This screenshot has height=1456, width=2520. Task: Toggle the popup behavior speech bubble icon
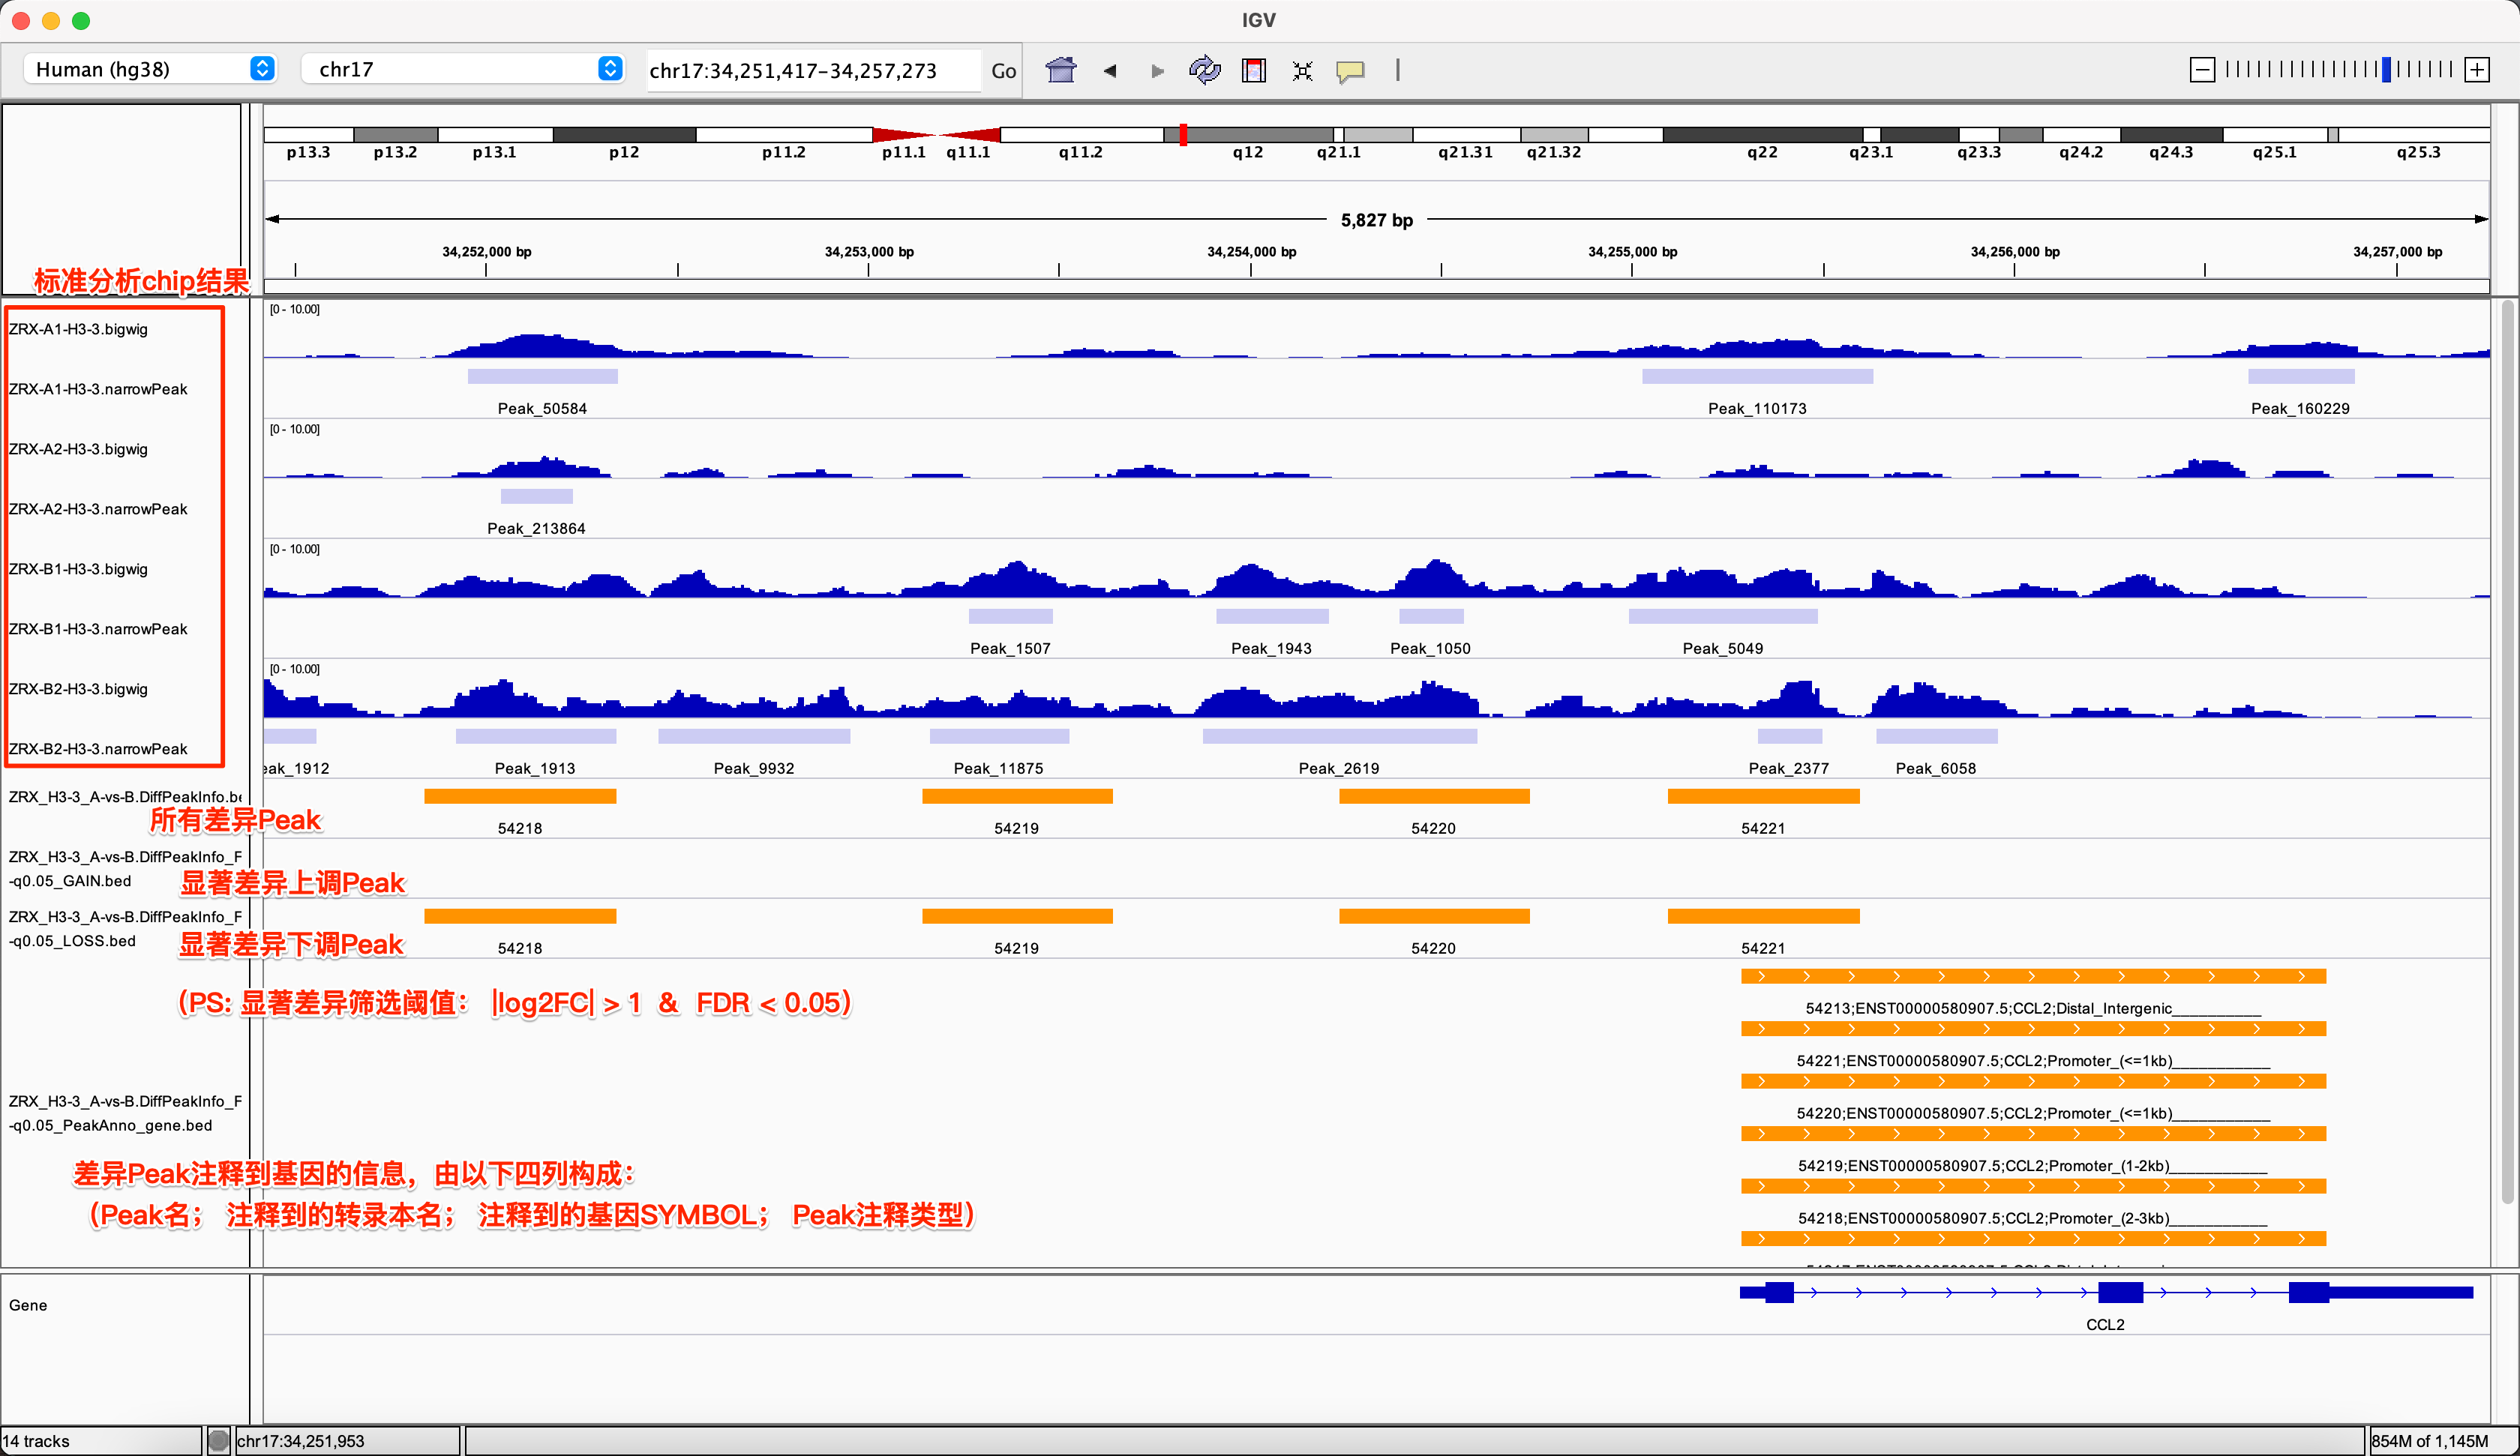[x=1350, y=70]
